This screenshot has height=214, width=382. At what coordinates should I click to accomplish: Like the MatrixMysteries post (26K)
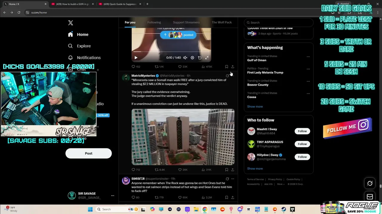coord(183,170)
